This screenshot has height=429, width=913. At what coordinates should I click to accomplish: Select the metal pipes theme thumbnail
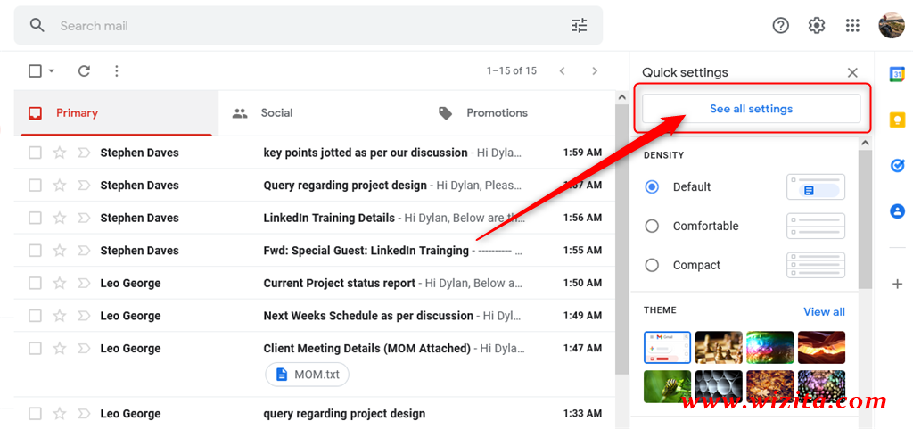click(719, 386)
